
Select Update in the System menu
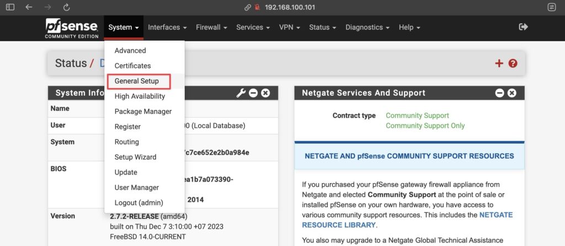145,172
